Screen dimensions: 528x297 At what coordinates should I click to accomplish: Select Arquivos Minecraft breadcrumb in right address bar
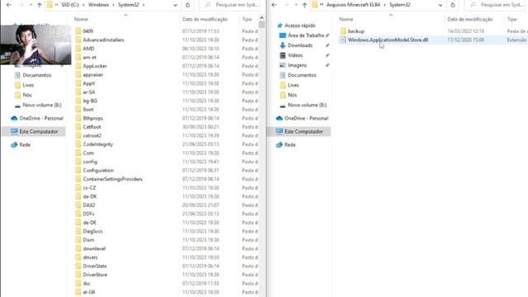353,5
